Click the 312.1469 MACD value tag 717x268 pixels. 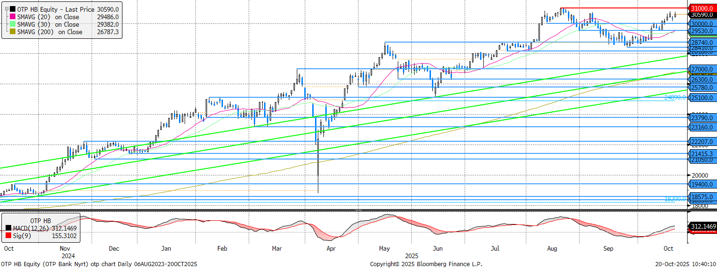pyautogui.click(x=703, y=226)
